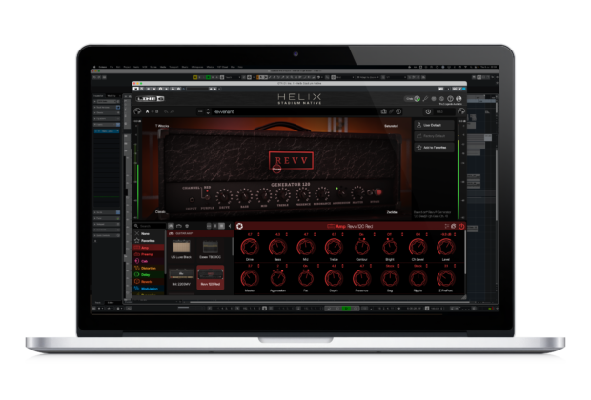The height and width of the screenshot is (400, 591).
Task: Step the Drive value using its arrows
Action: (x=258, y=234)
